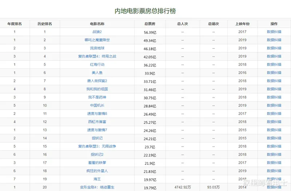Select the 56.39亿 box office cell
291x191 pixels.
tap(150, 32)
